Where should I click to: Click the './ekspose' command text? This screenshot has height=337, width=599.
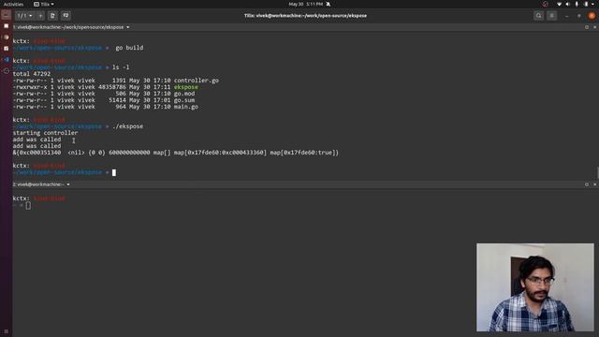[x=128, y=126]
